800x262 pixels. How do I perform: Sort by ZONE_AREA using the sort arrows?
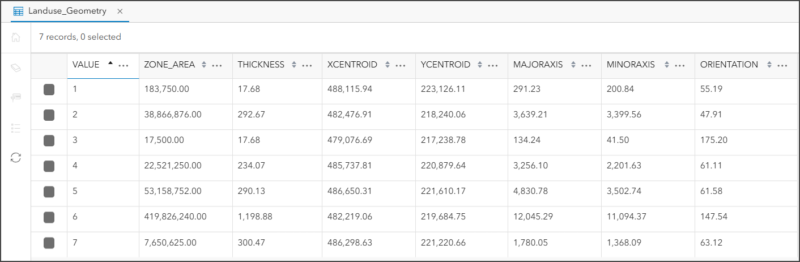[204, 65]
